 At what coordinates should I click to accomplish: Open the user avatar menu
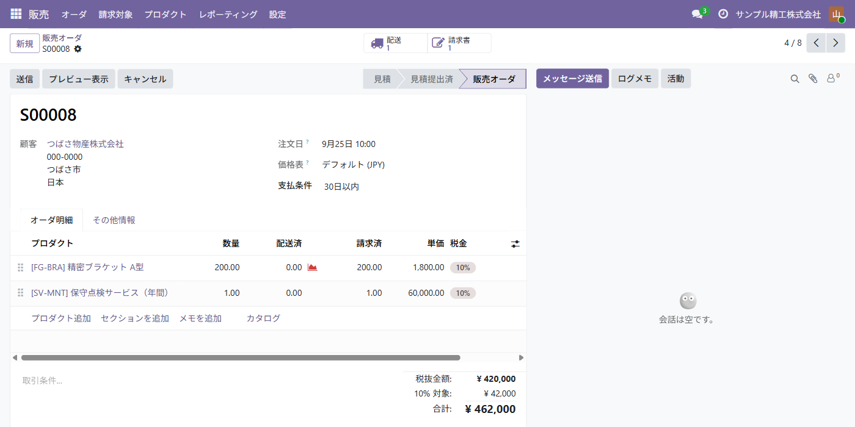[836, 14]
